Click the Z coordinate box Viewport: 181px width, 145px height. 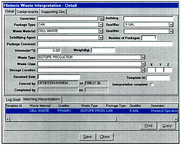(168, 70)
